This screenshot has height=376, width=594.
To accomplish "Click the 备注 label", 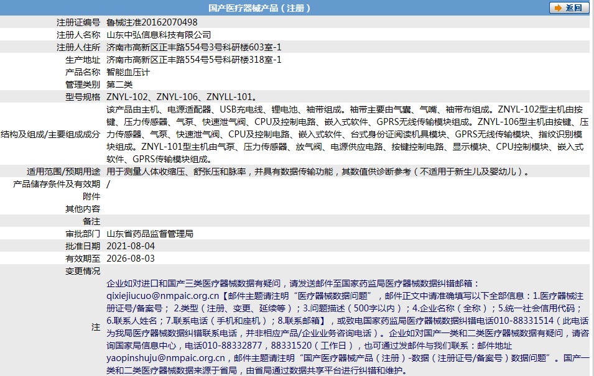I will [91, 221].
